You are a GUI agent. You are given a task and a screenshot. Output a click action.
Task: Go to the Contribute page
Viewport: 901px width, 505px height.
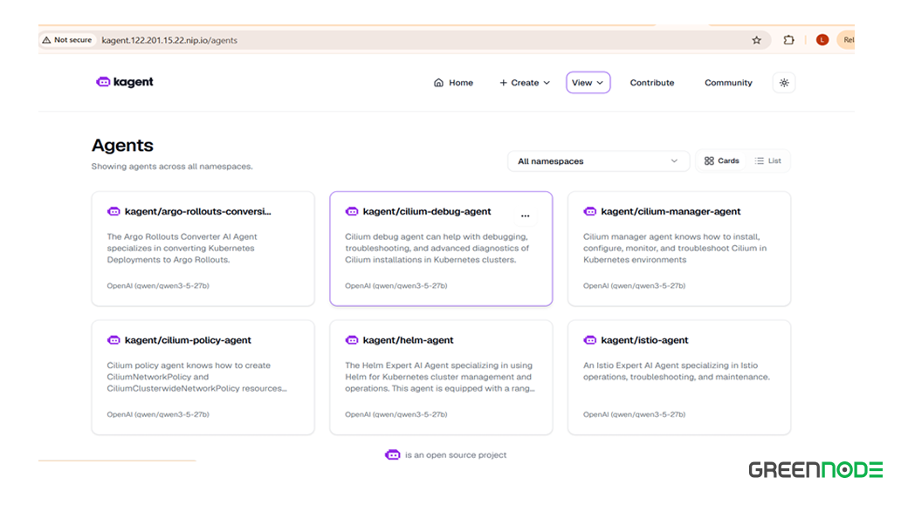(x=651, y=83)
